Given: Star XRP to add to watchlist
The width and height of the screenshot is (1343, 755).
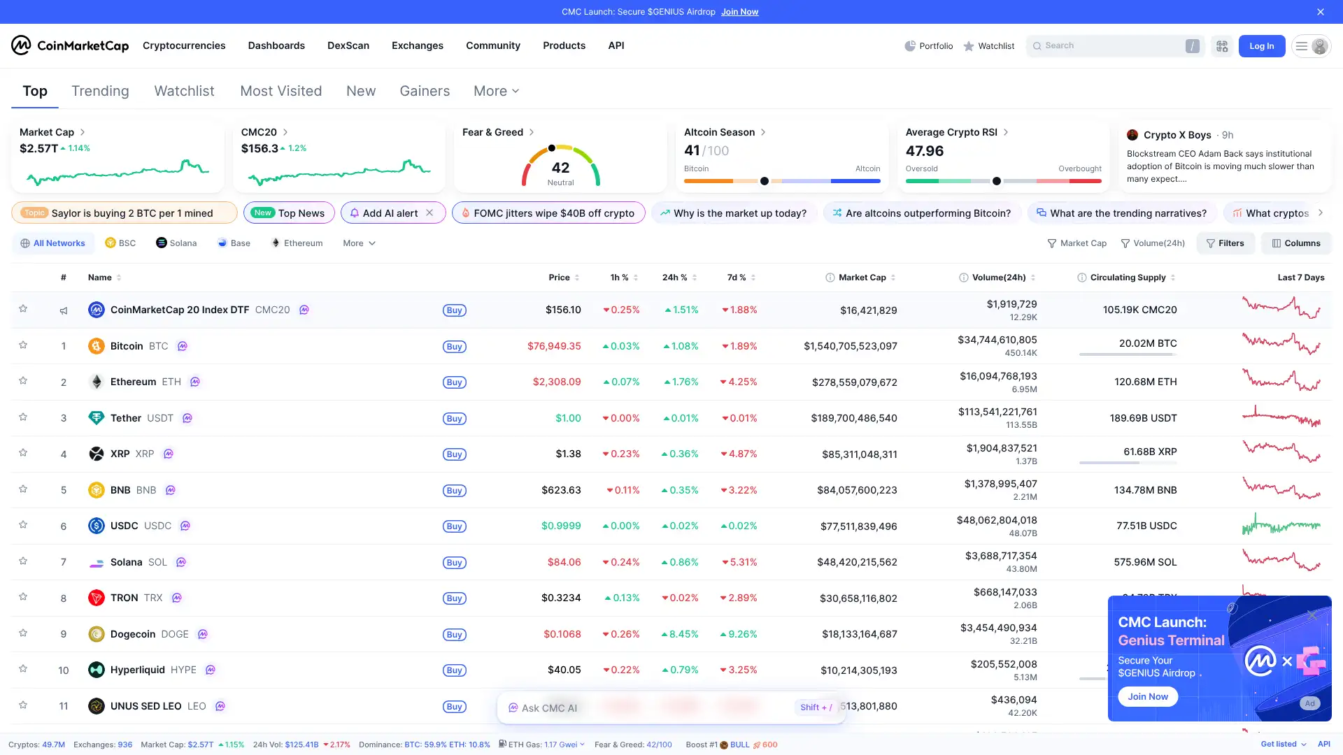Looking at the screenshot, I should [23, 453].
